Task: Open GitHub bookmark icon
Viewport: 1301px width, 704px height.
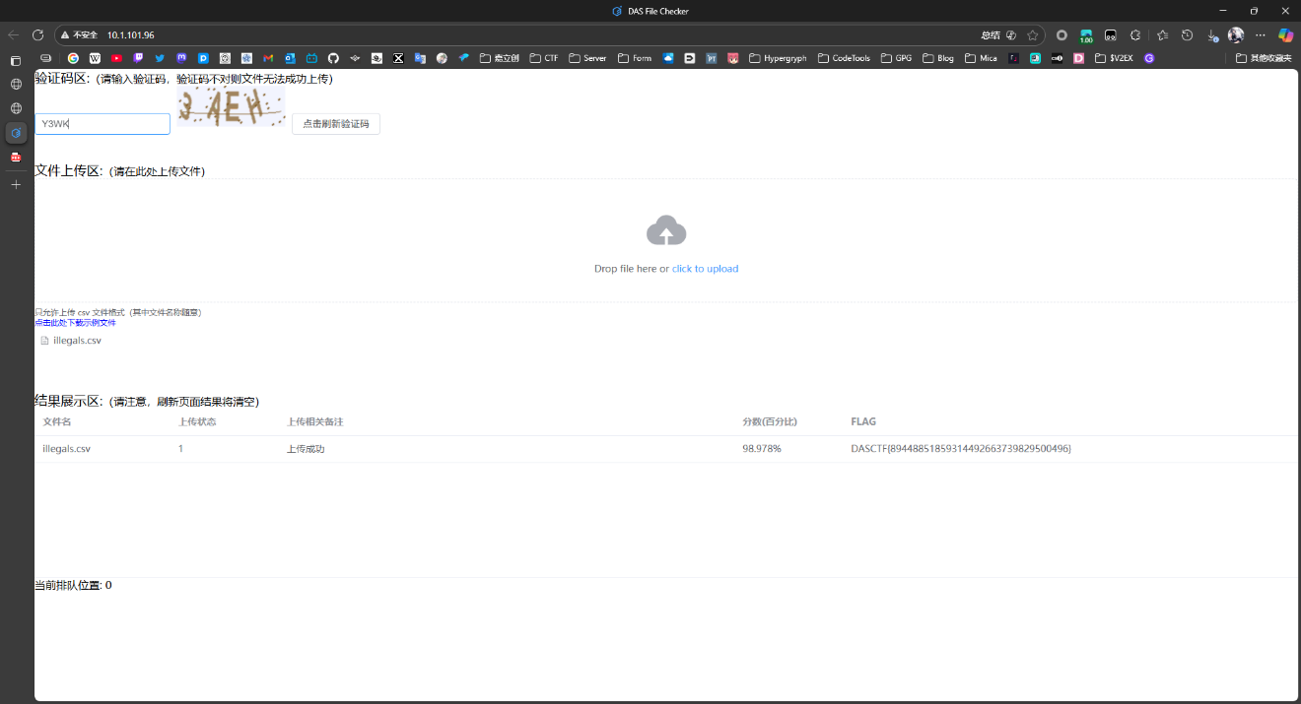Action: (x=333, y=58)
